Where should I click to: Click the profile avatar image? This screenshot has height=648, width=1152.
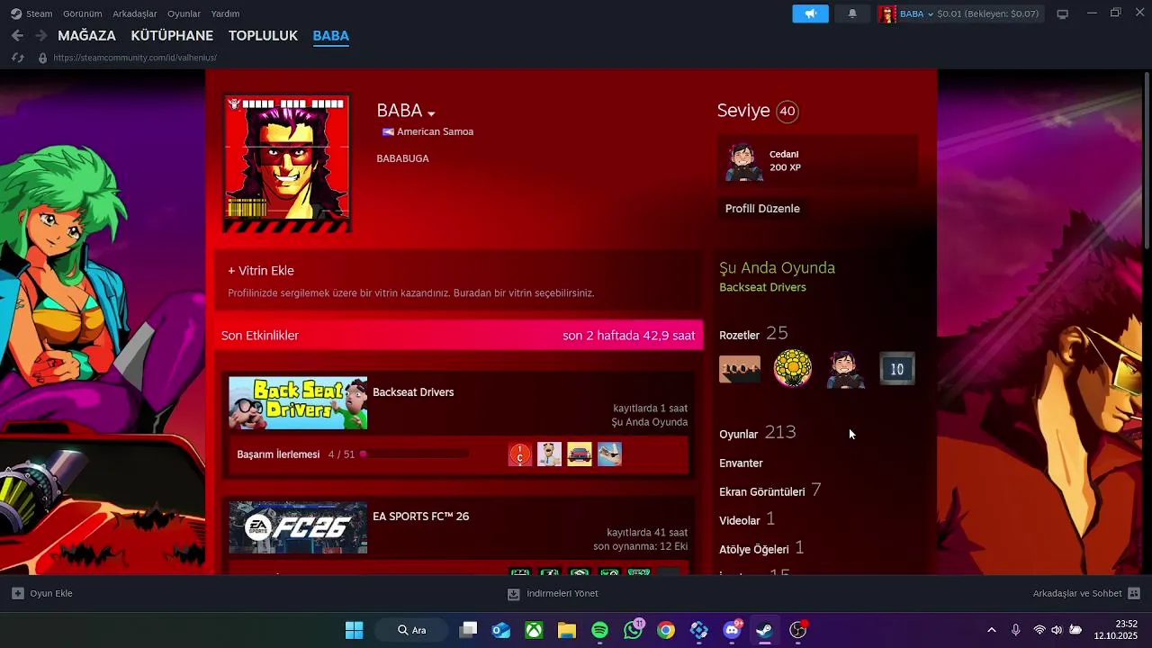pyautogui.click(x=286, y=163)
